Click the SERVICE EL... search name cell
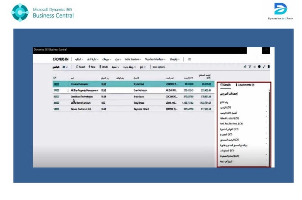The width and height of the screenshot is (302, 200). point(172,109)
